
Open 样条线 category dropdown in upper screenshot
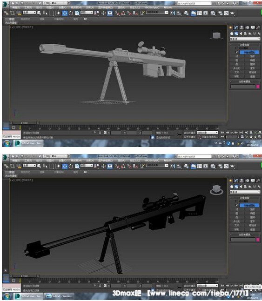point(245,39)
